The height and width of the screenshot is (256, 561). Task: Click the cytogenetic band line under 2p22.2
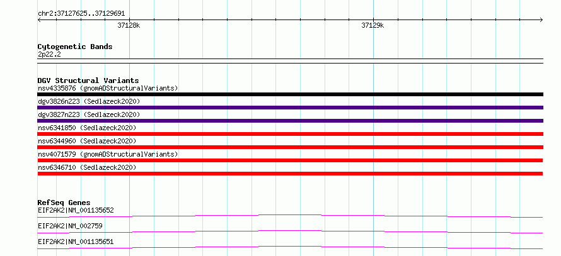click(290, 61)
